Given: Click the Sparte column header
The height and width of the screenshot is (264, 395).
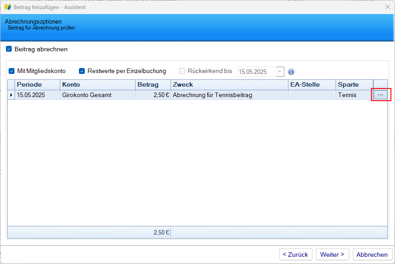Looking at the screenshot, I should pos(354,85).
